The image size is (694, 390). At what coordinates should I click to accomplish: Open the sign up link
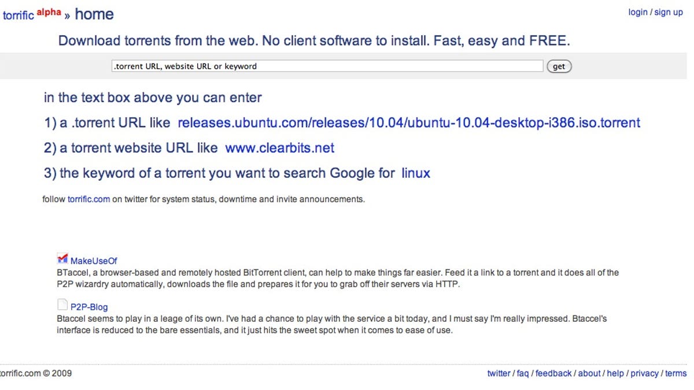669,12
